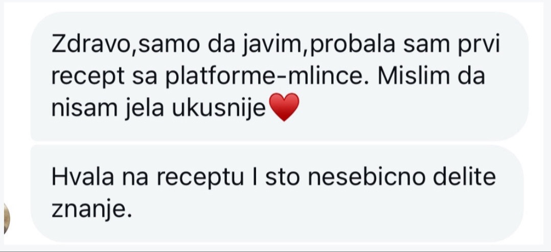Click the word "nisam" on the third line

[84, 109]
